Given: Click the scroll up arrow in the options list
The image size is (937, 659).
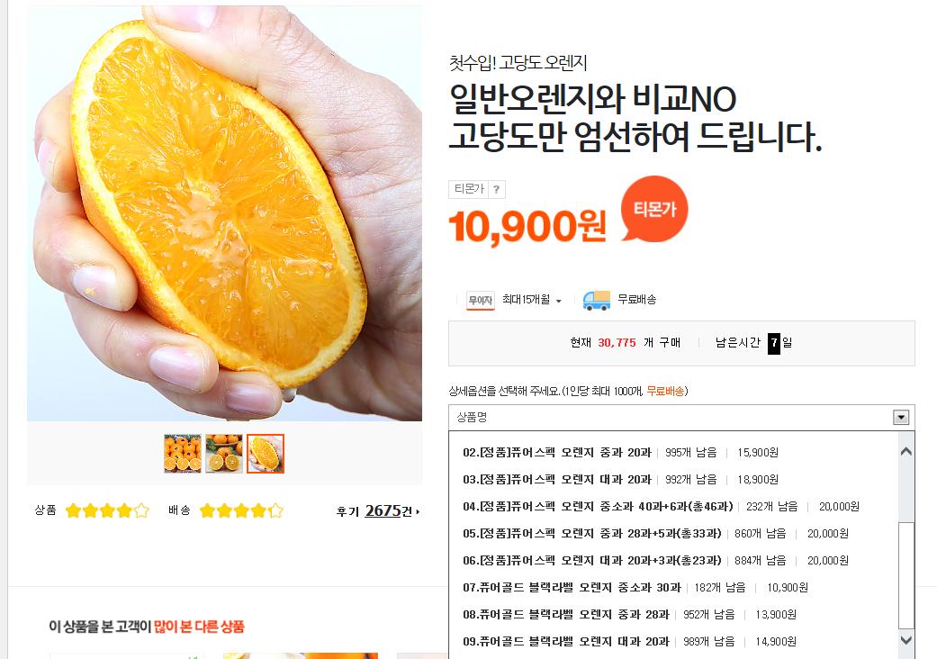Looking at the screenshot, I should coord(905,452).
